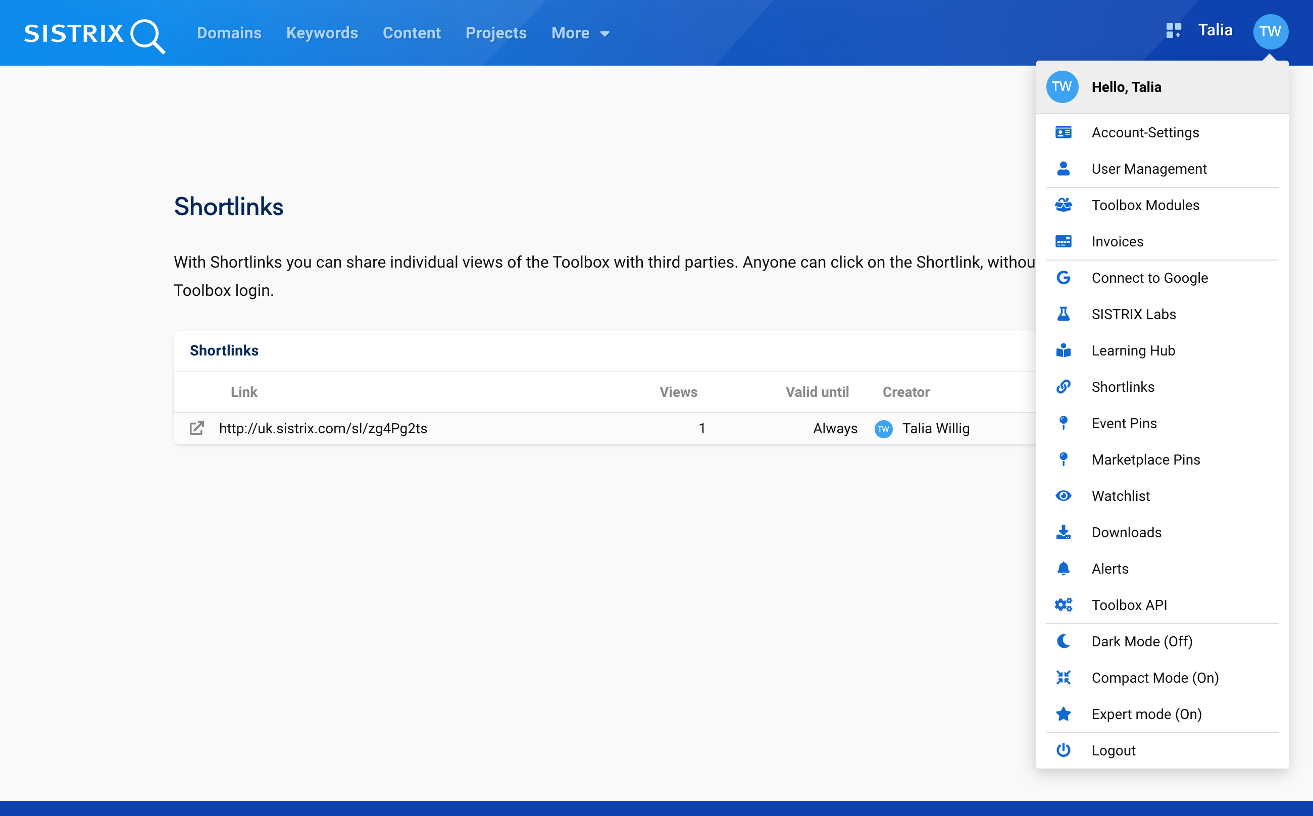Screen dimensions: 1313x816
Task: Click the TW avatar beside Hello, Talia
Action: tap(1062, 87)
